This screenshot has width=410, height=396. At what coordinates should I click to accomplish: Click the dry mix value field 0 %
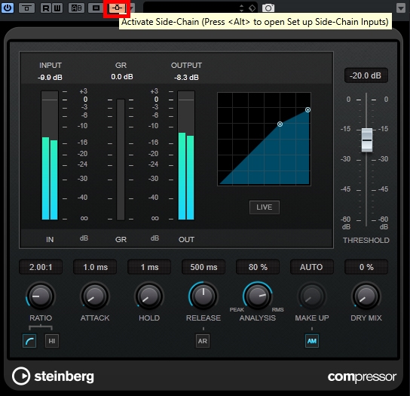point(366,267)
